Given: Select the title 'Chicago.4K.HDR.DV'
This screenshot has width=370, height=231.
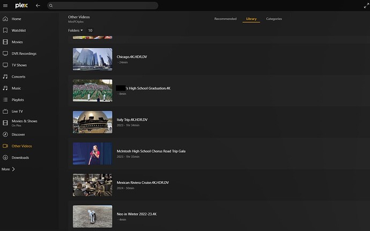Looking at the screenshot, I should pyautogui.click(x=132, y=57).
